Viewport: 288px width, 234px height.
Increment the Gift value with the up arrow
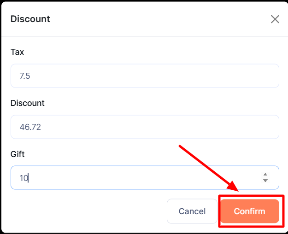coord(265,175)
